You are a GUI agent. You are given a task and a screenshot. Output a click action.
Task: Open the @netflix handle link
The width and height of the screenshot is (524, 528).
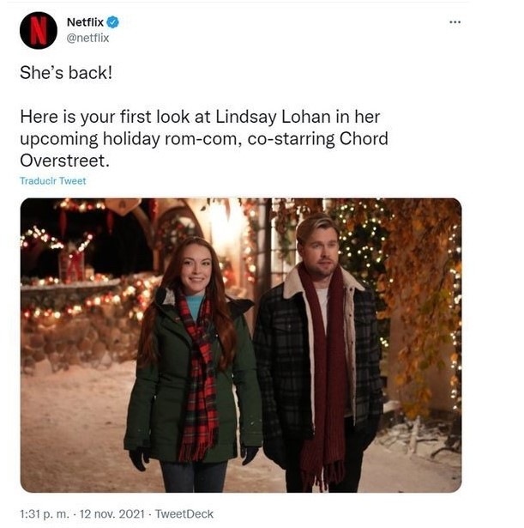click(x=87, y=38)
